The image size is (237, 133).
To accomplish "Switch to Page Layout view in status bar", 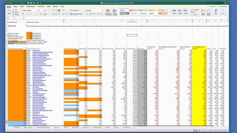I will [x=200, y=130].
